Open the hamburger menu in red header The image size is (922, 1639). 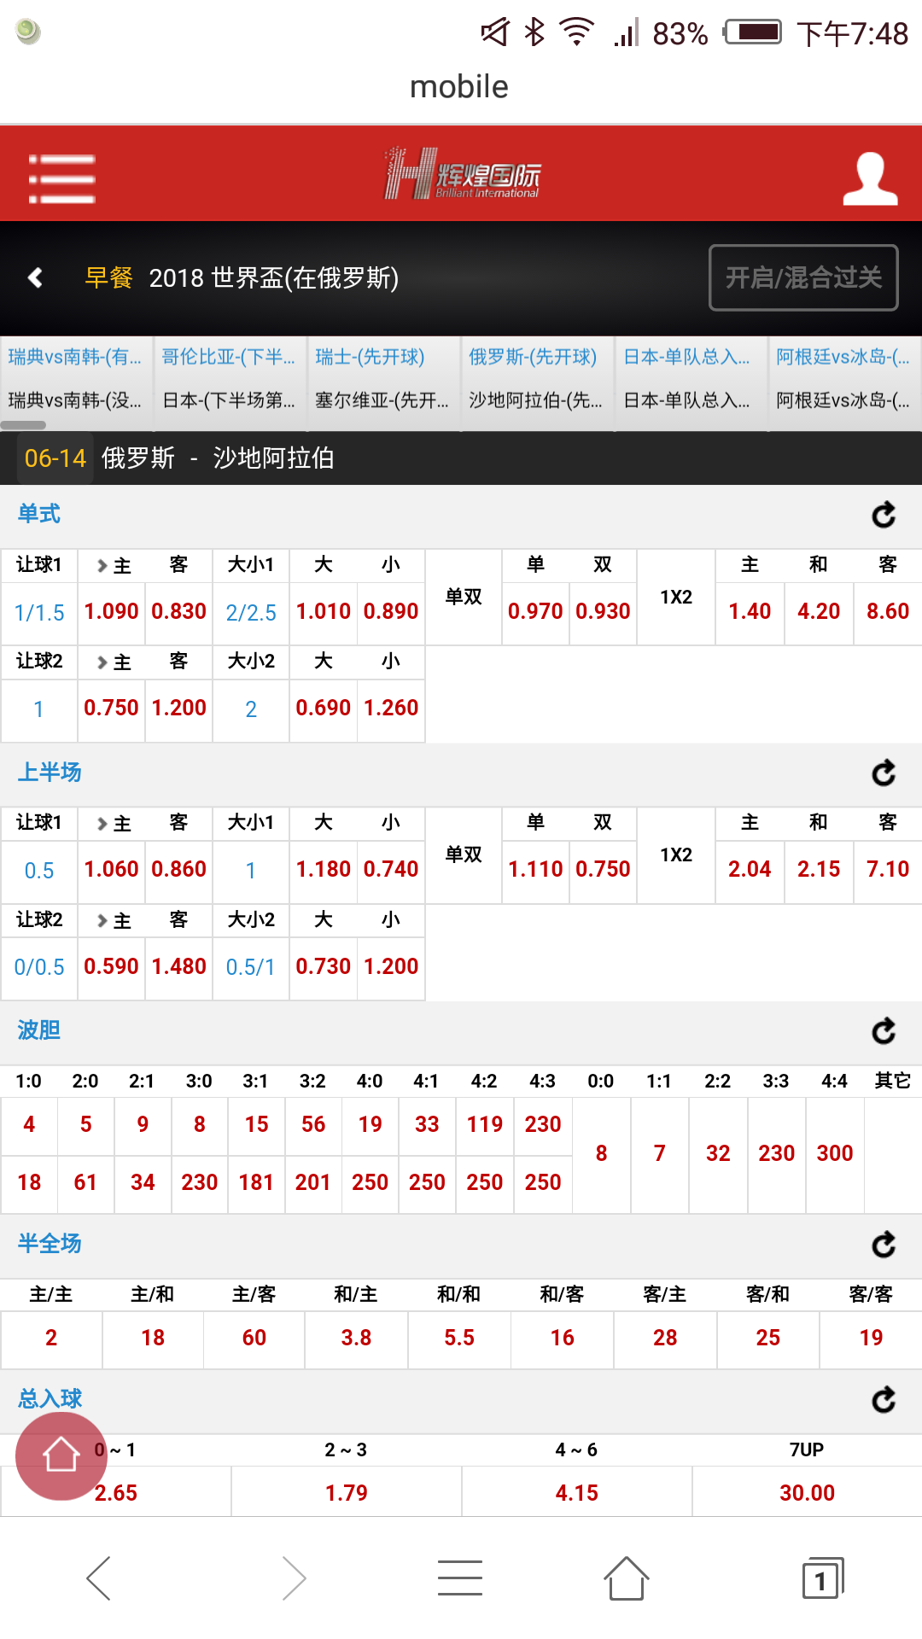(x=61, y=178)
